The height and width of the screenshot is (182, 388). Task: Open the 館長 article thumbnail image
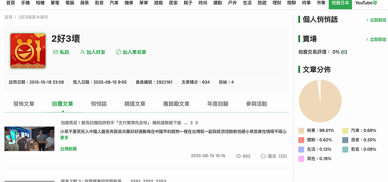tap(29, 138)
